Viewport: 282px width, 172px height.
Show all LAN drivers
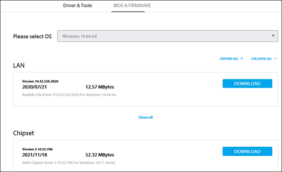(x=145, y=117)
